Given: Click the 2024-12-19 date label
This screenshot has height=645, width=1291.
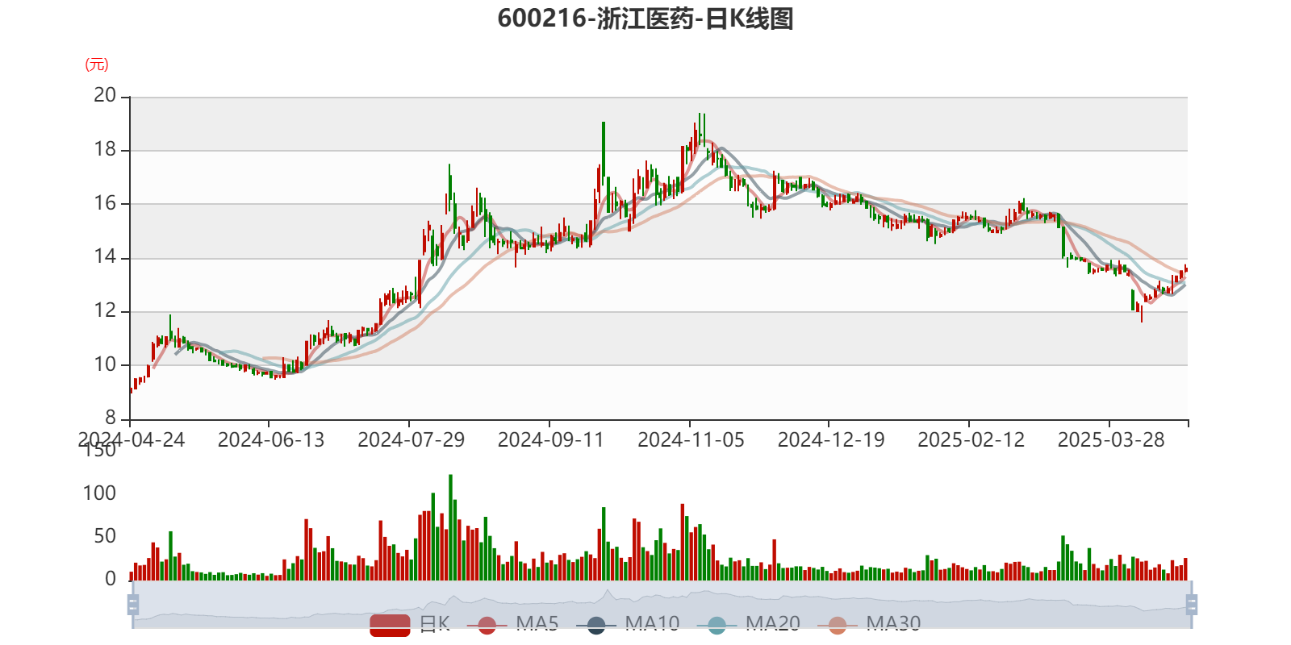Looking at the screenshot, I should click(x=831, y=440).
